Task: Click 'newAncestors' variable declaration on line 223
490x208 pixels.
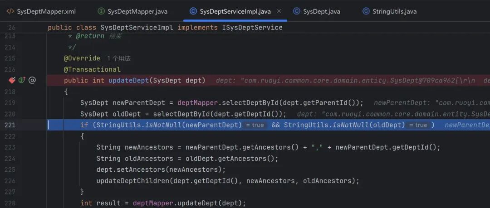Action: pos(149,147)
